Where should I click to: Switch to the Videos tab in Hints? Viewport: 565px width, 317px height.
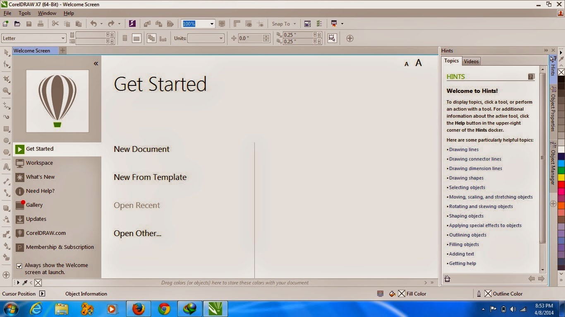(x=471, y=61)
